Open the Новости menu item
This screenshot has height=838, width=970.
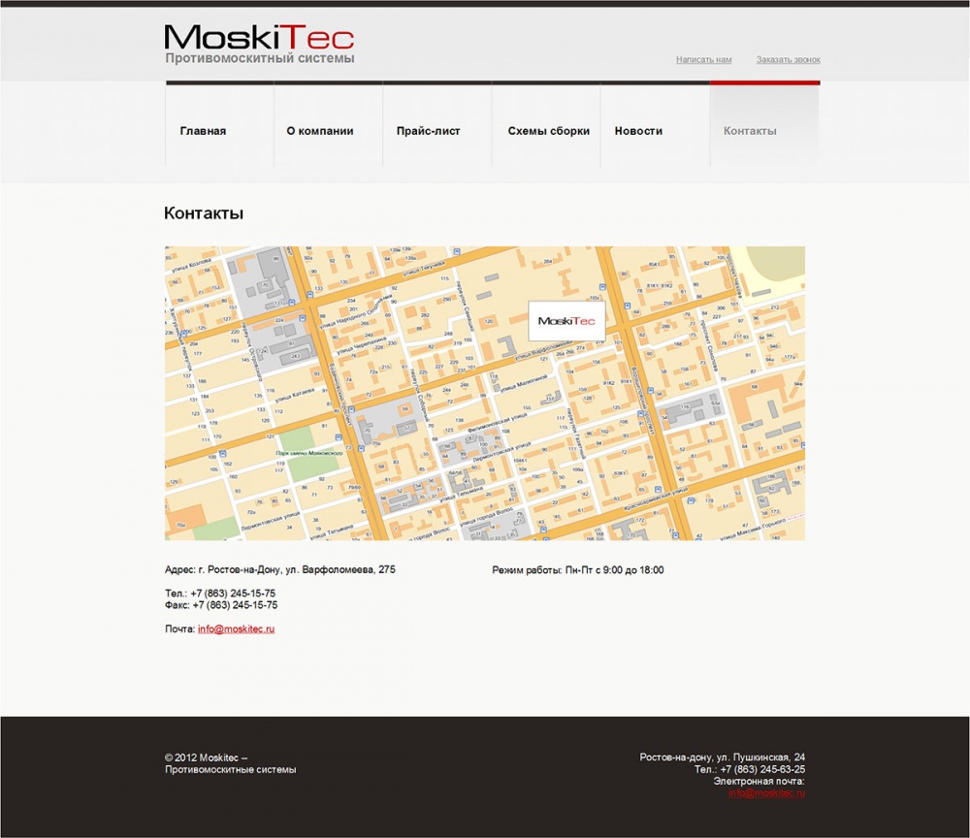pos(638,131)
